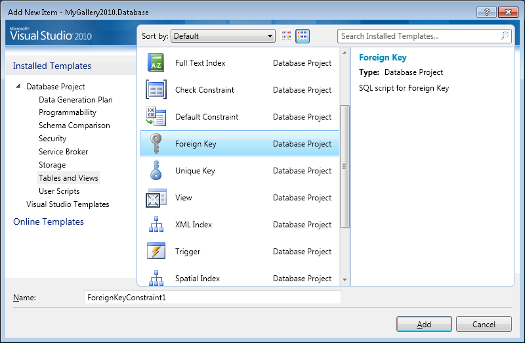The image size is (525, 343).
Task: Click the scroll down arrow in template list
Action: coord(345,280)
